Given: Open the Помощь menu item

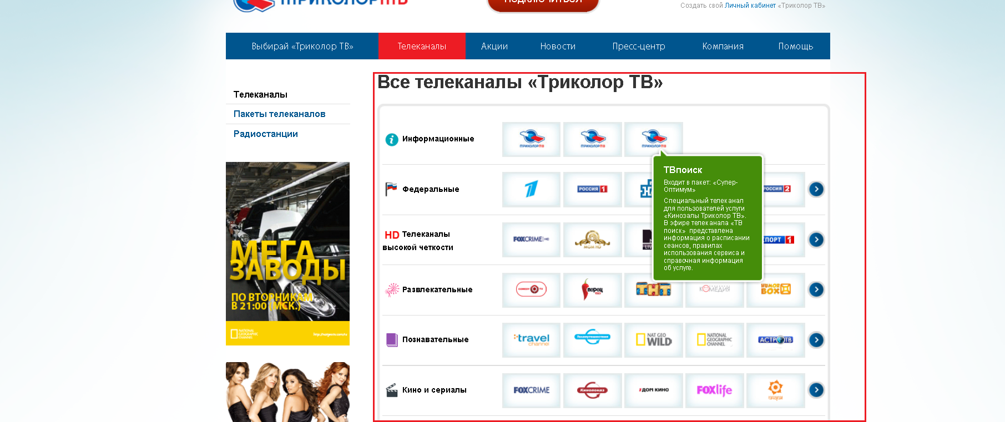Looking at the screenshot, I should click(x=795, y=46).
